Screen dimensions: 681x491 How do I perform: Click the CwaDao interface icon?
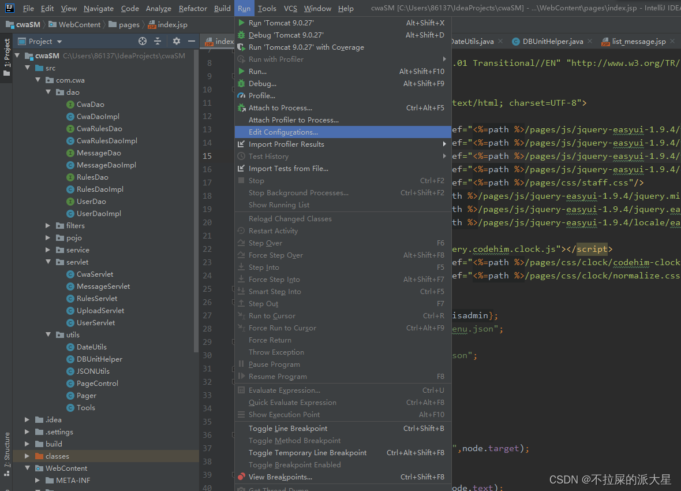click(70, 105)
